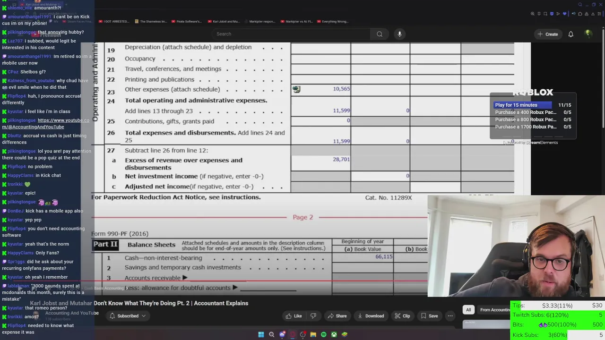The image size is (605, 340).
Task: Click the speaker sound icon in browser toolbar
Action: tap(574, 14)
